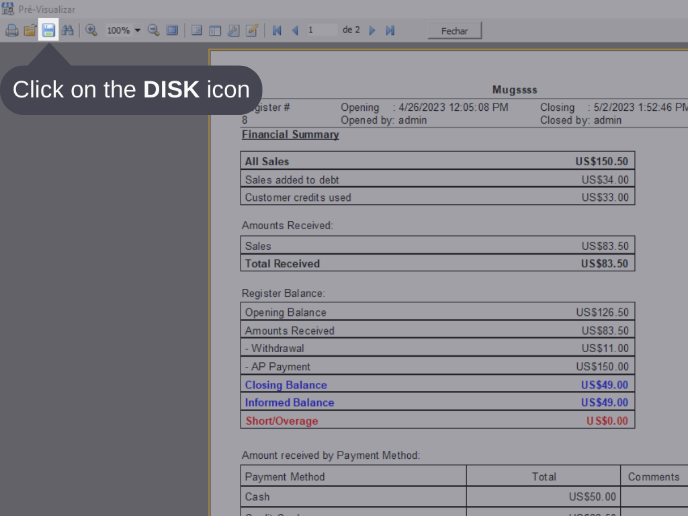The image size is (688, 516).
Task: Open Find with the binoculars icon
Action: [67, 30]
